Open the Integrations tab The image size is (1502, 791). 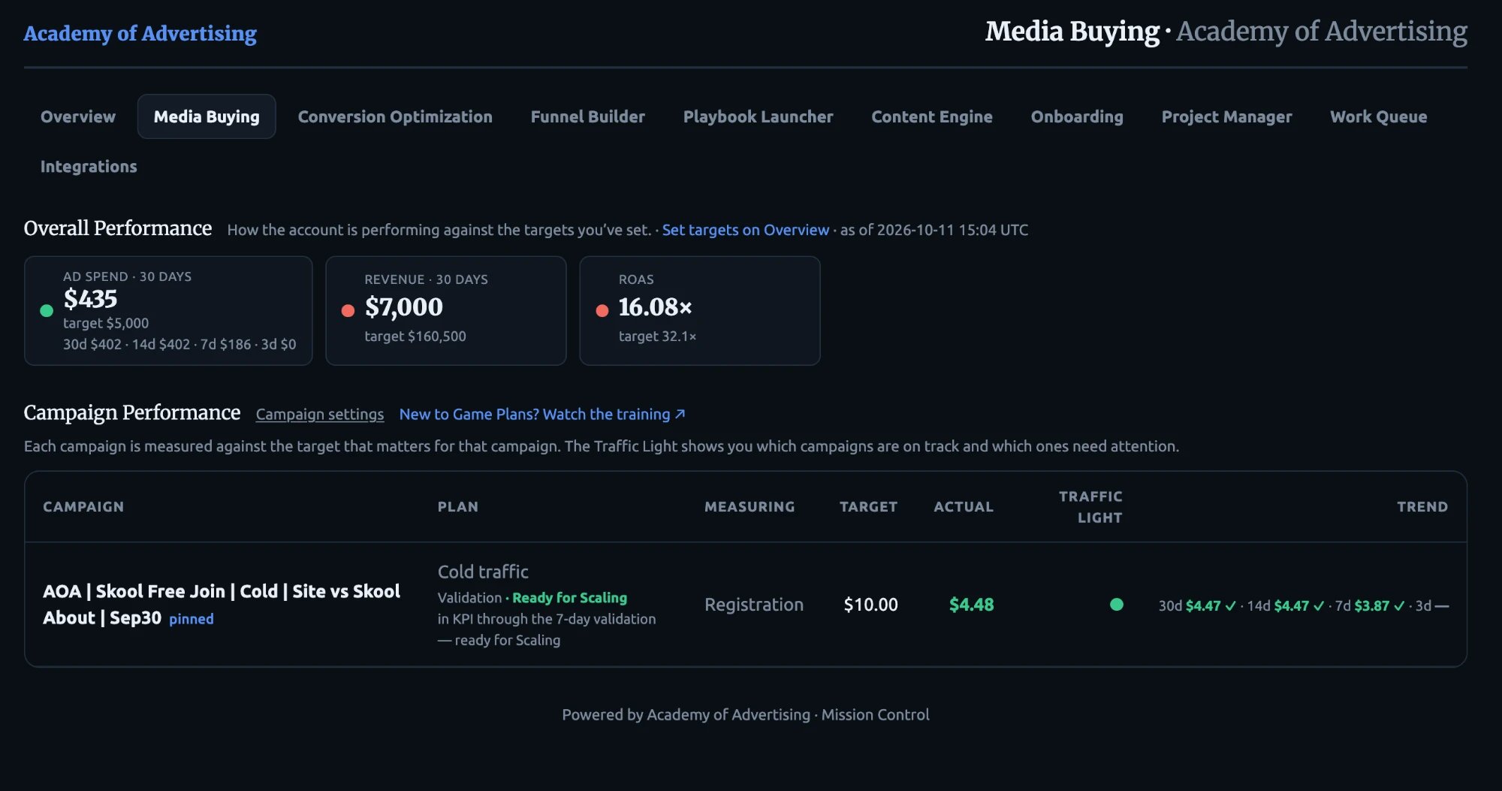click(x=89, y=166)
